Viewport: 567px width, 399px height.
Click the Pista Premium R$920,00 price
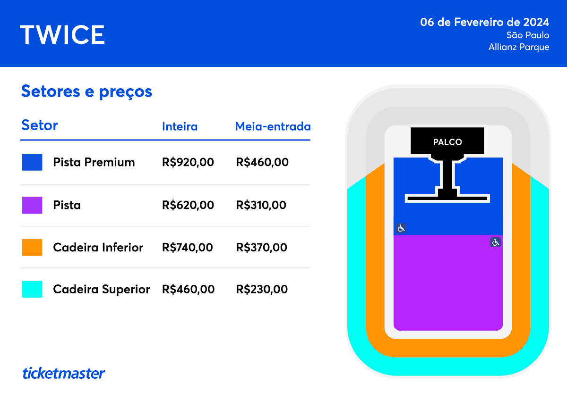tap(188, 162)
